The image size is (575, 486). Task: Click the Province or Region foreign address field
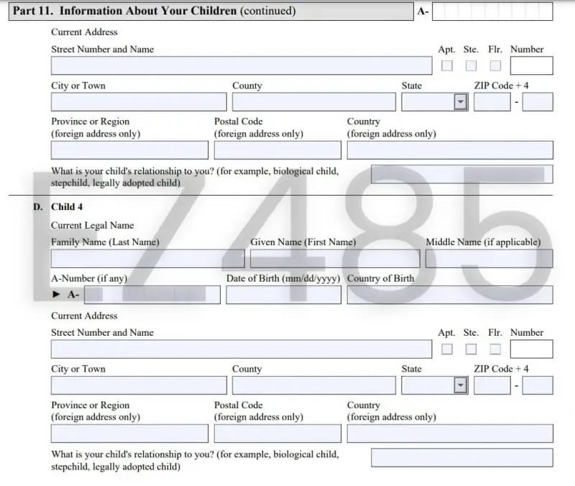pyautogui.click(x=129, y=150)
